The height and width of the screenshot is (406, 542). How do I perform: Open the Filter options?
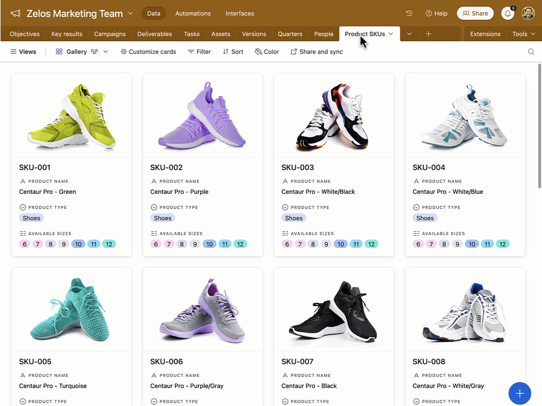199,51
